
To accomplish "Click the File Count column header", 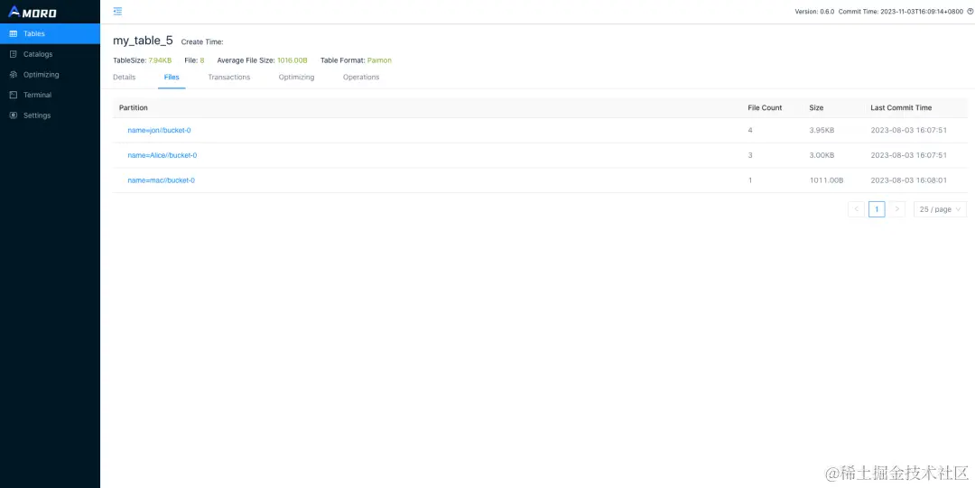I will point(765,107).
